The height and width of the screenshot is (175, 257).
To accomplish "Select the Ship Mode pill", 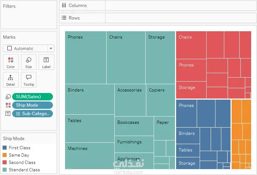I will 32,105.
